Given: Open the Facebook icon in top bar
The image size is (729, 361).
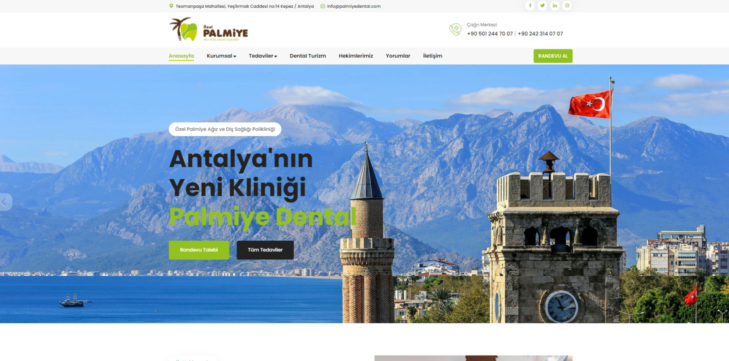Looking at the screenshot, I should click(x=530, y=6).
